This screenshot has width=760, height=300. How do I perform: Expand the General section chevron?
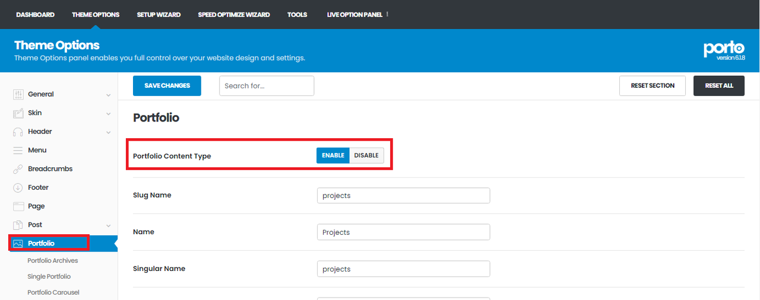click(x=108, y=95)
